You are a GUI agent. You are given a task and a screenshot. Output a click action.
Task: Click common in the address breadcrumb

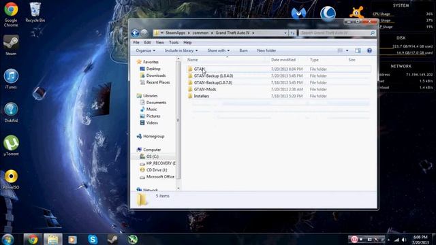200,33
